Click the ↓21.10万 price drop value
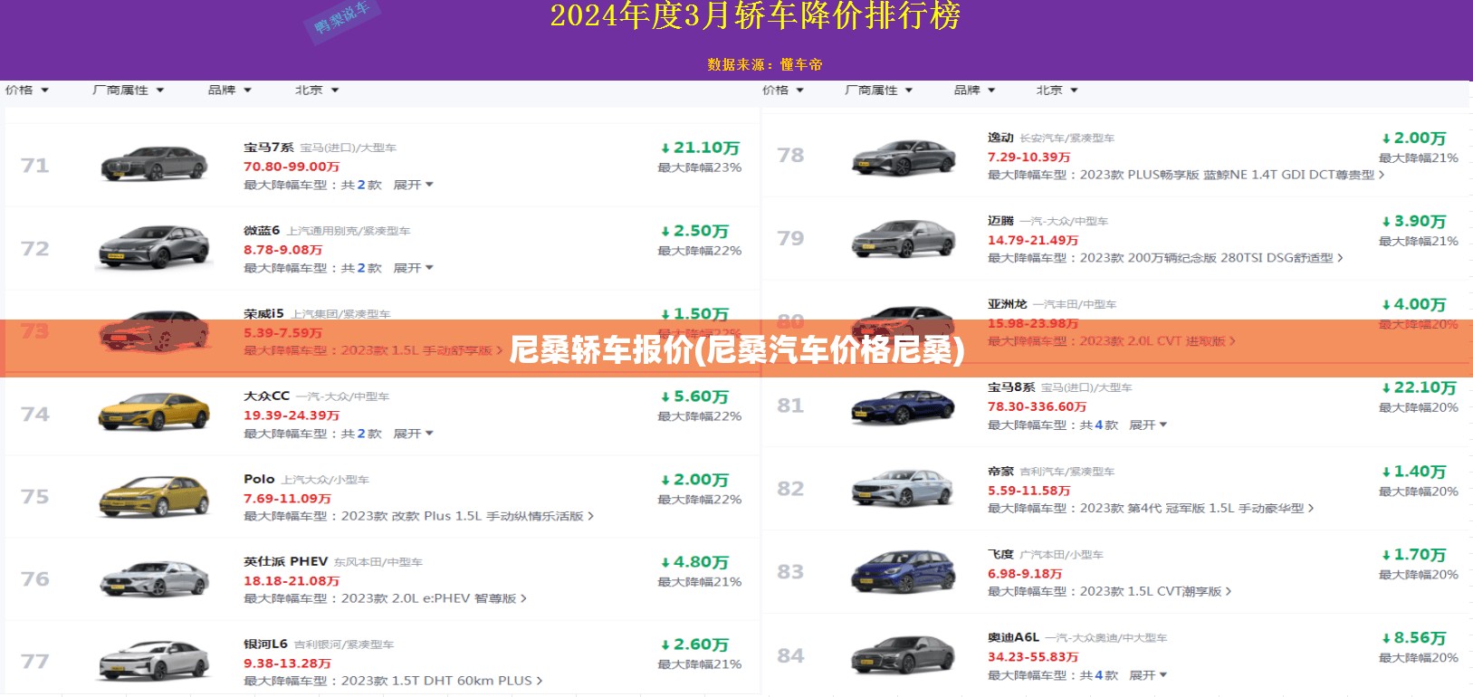 tap(700, 148)
